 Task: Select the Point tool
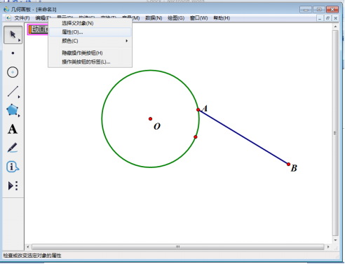[x=13, y=53]
